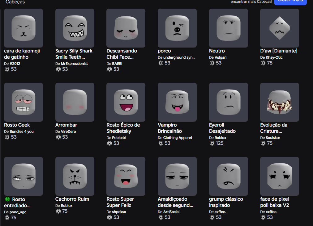Visit the Bundles 4 you creator link
This screenshot has height=226, width=313.
click(22, 132)
